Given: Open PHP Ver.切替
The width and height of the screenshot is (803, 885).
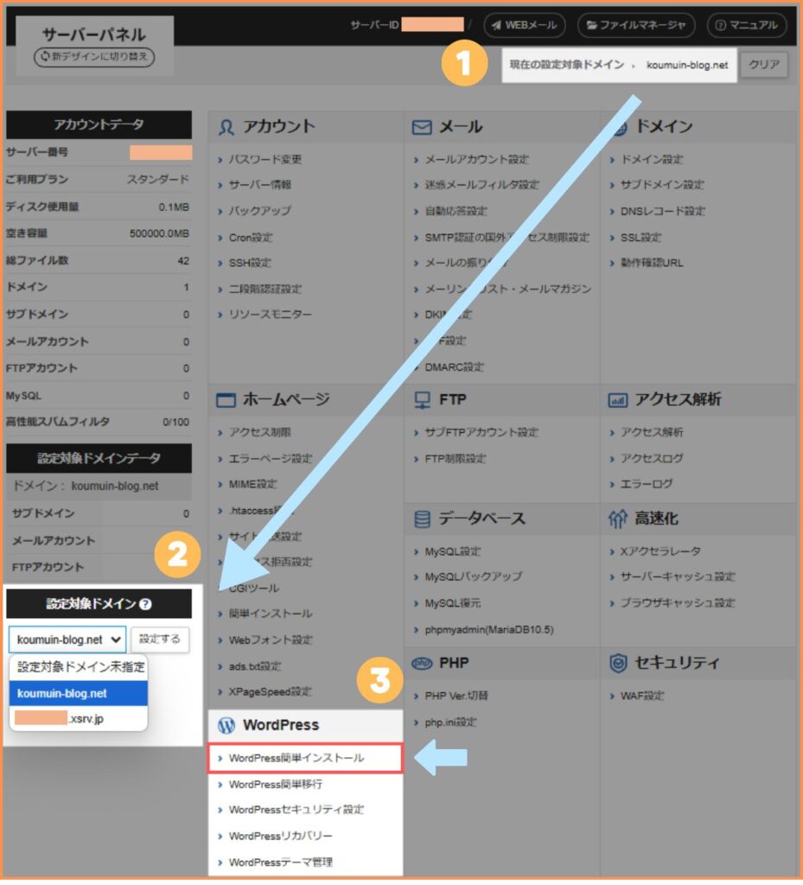Looking at the screenshot, I should tap(456, 696).
